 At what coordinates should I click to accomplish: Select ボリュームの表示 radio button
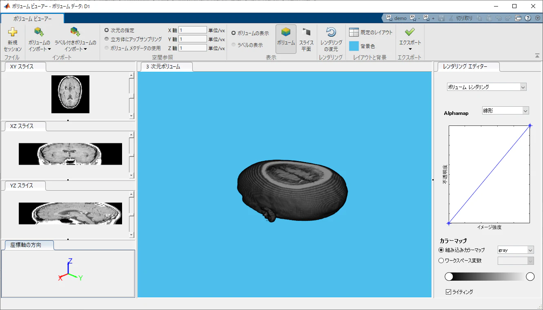[234, 33]
